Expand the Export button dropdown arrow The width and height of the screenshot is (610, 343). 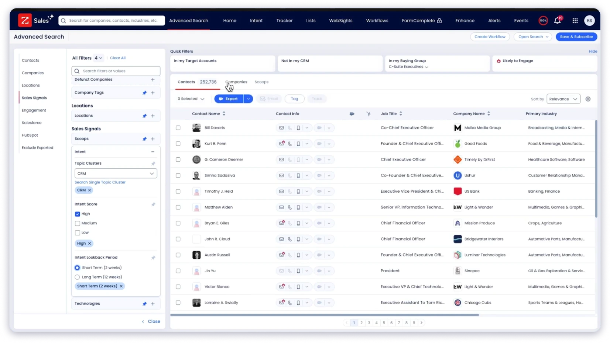click(248, 99)
